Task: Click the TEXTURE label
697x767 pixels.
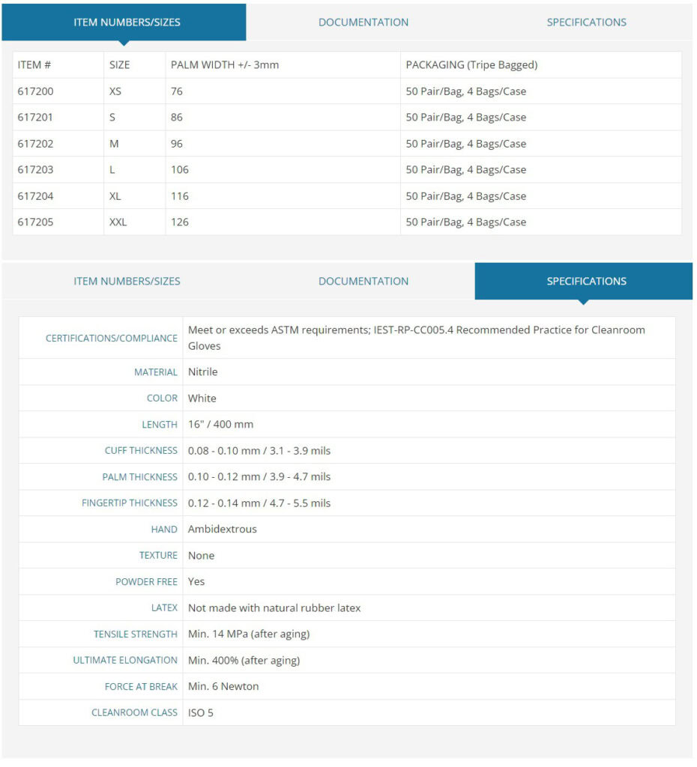Action: (158, 555)
